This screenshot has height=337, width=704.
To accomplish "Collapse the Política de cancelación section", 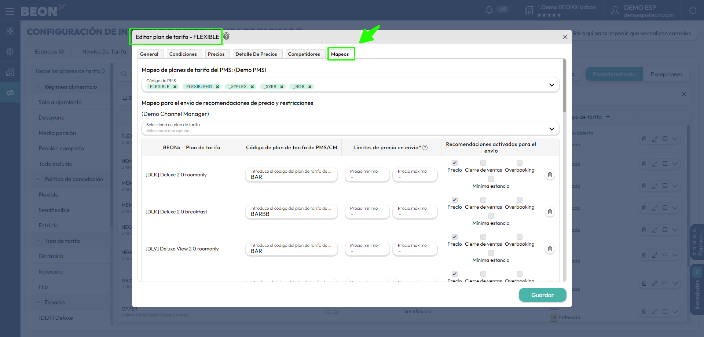I will [x=38, y=179].
